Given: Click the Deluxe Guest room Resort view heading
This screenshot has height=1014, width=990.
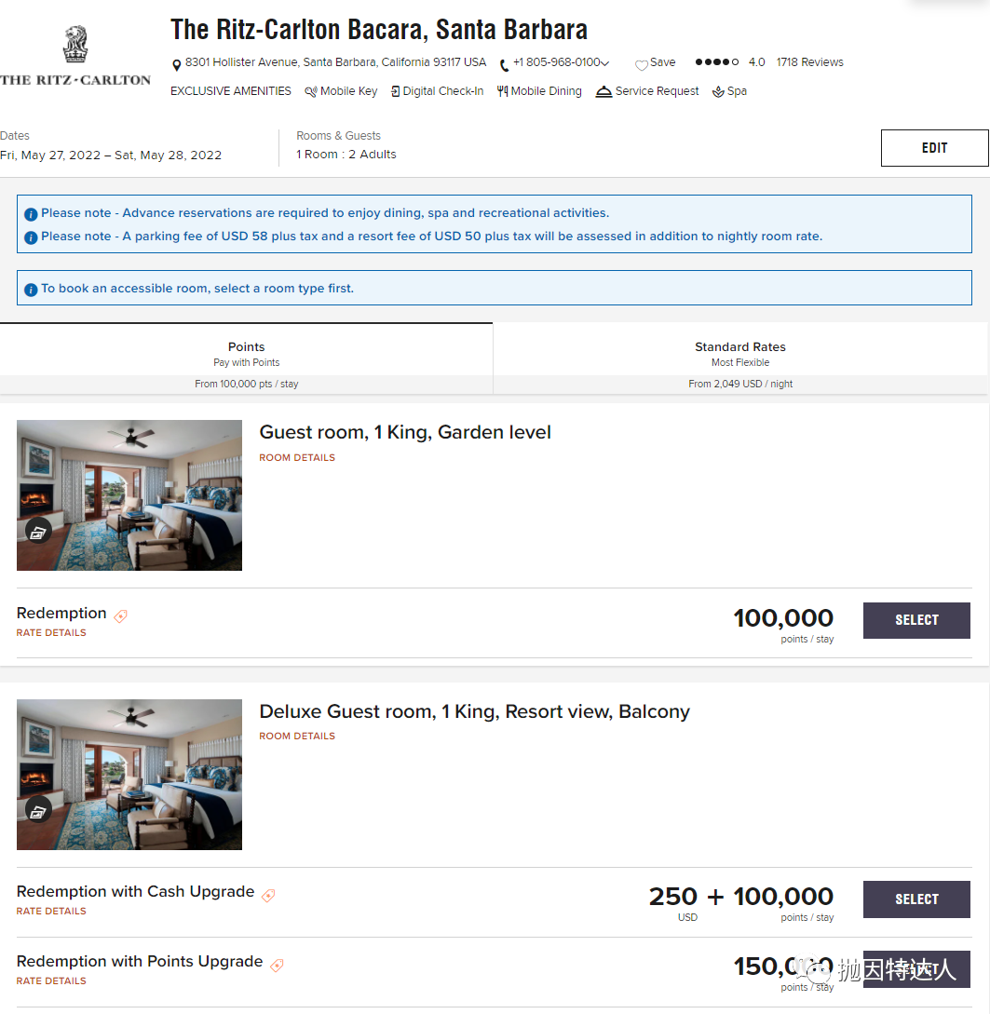Looking at the screenshot, I should (475, 711).
